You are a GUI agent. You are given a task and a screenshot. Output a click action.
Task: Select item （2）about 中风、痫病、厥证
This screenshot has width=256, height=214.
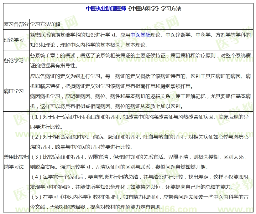click(140, 137)
